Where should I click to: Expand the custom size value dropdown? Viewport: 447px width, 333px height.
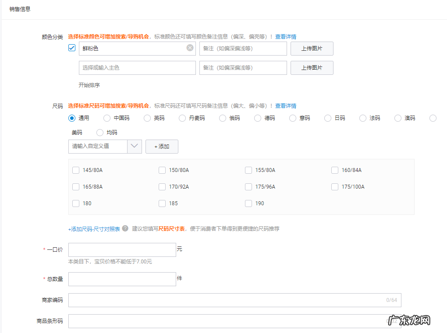tap(135, 147)
